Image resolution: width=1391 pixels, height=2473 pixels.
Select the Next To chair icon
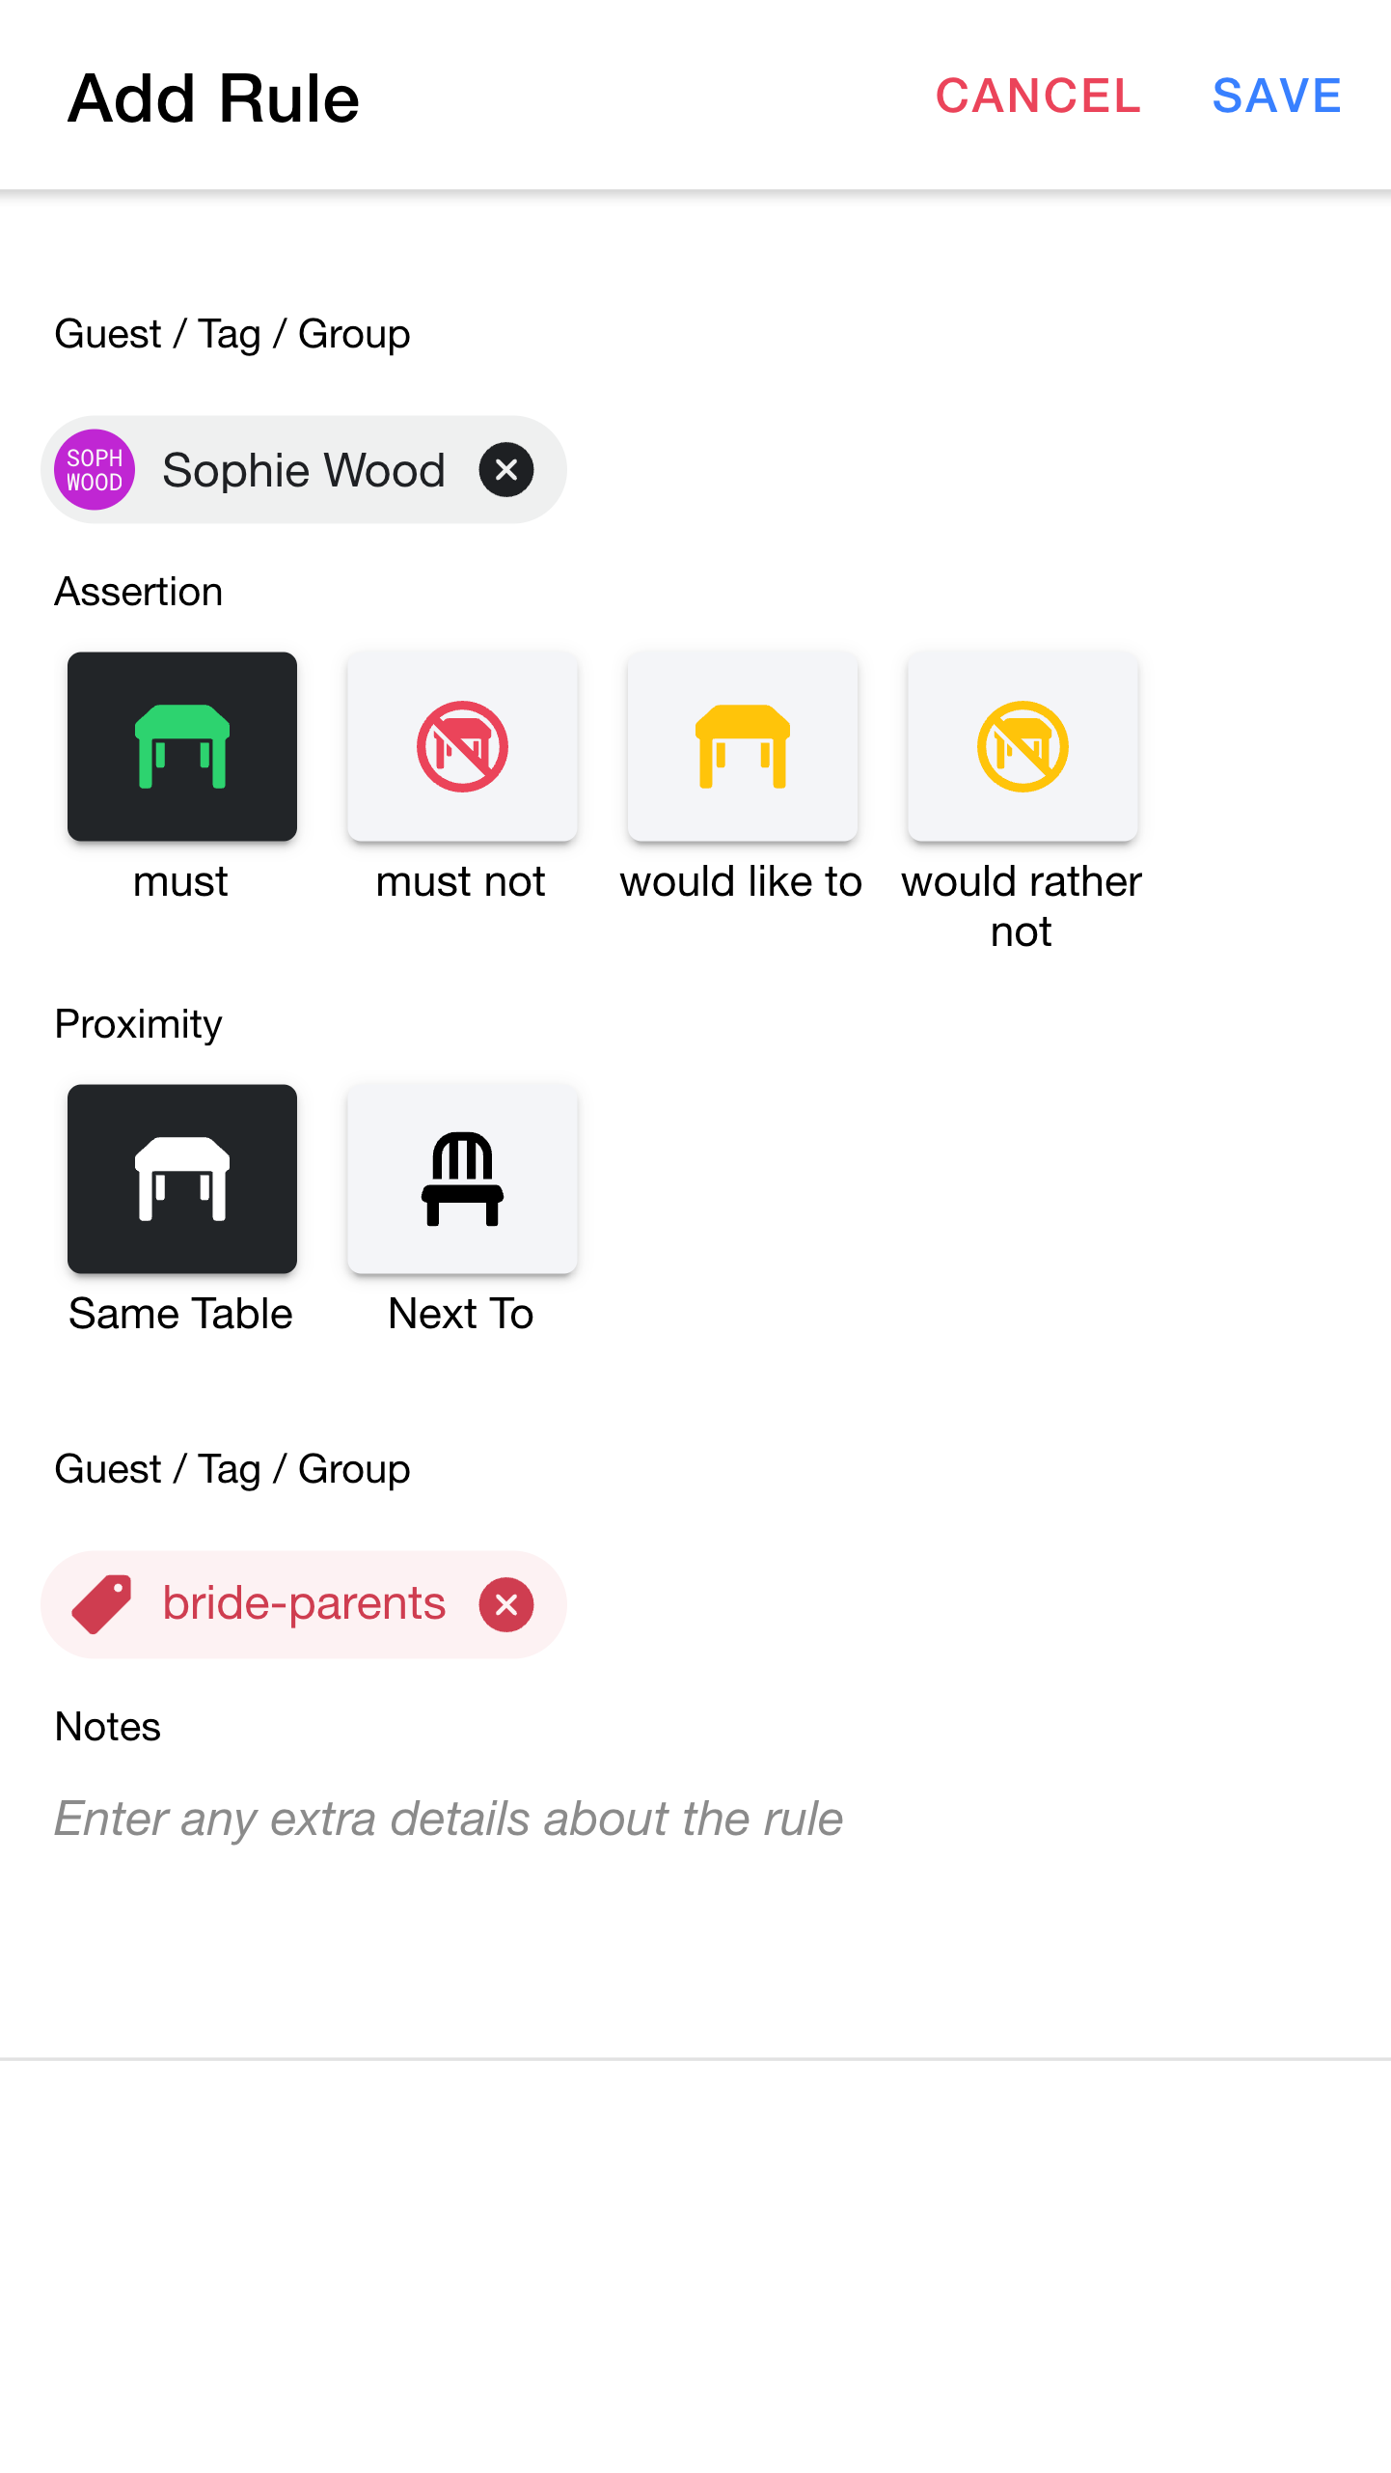pyautogui.click(x=462, y=1179)
